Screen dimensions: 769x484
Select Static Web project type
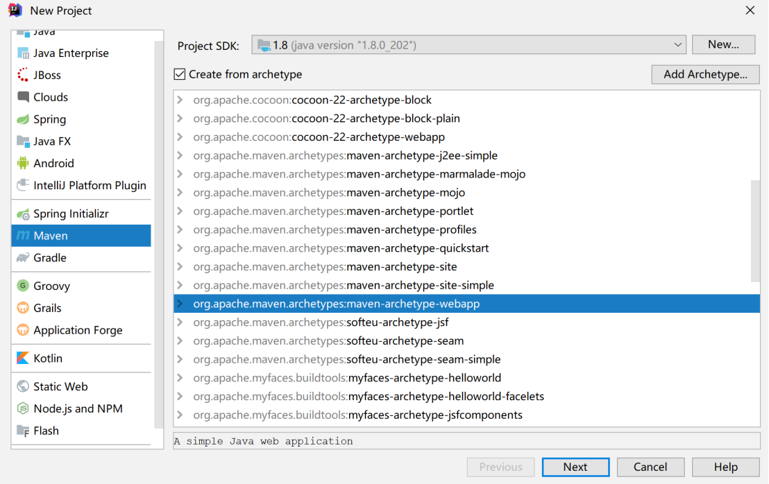tap(81, 386)
